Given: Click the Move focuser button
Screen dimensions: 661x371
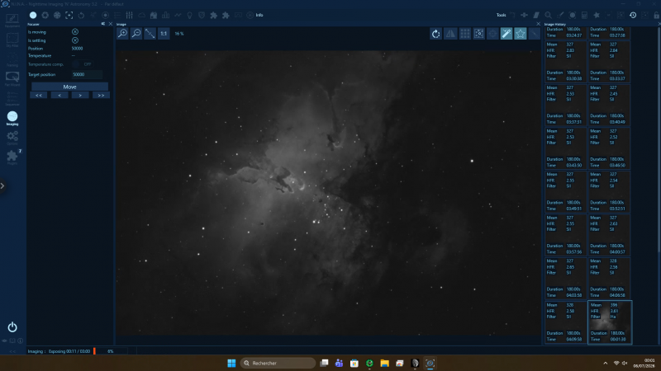Looking at the screenshot, I should point(69,87).
